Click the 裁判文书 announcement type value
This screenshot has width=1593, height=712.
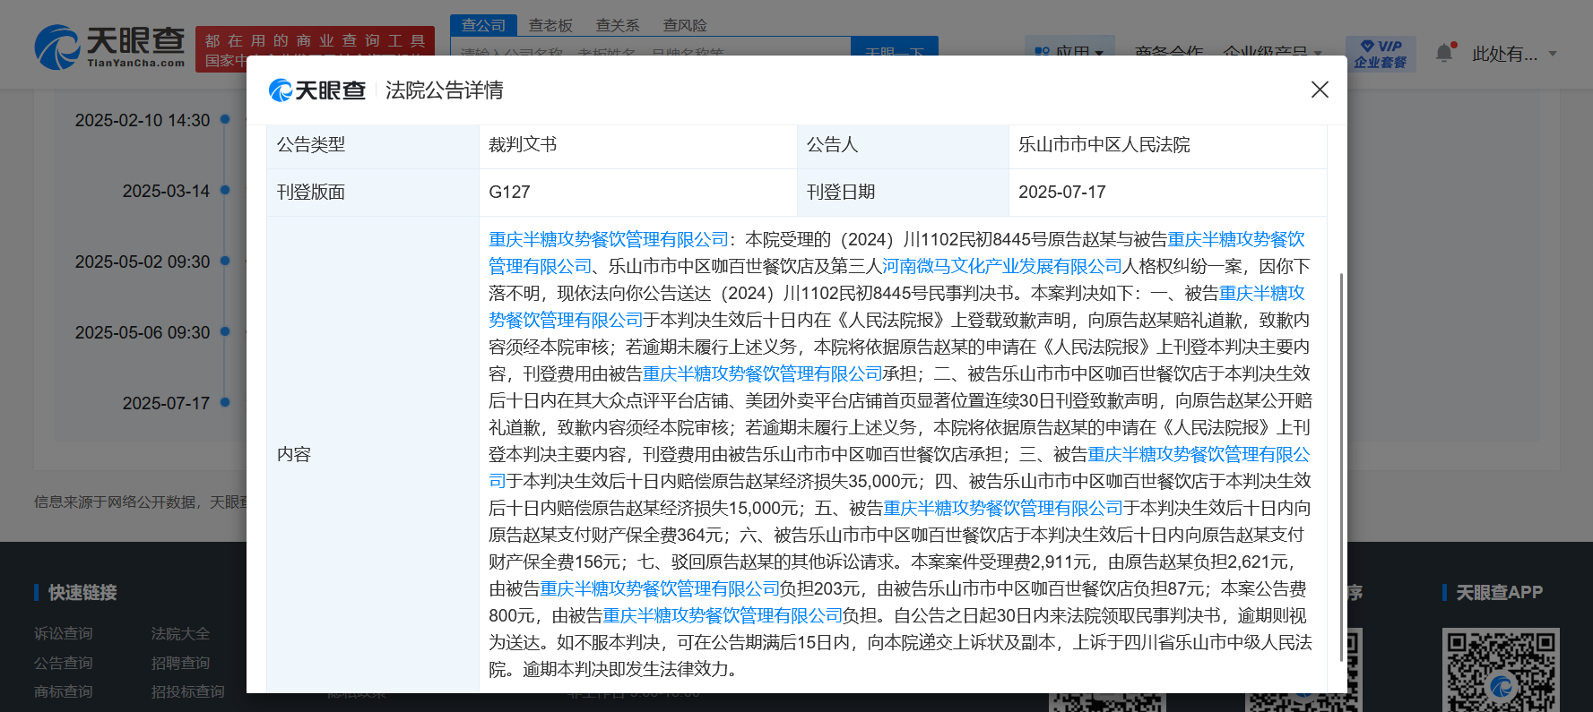click(523, 144)
